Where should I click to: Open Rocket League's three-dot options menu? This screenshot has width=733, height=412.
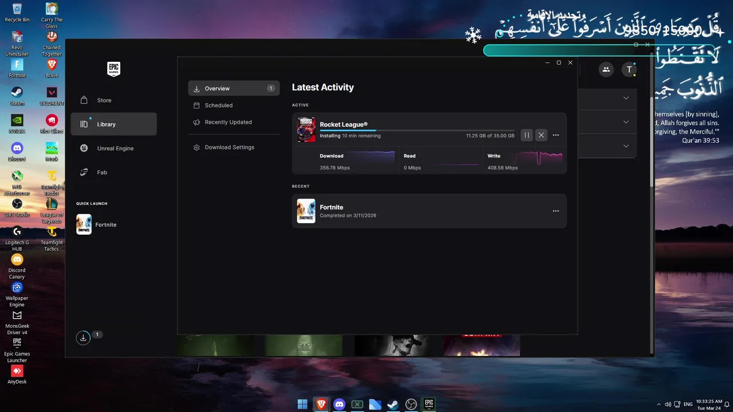point(555,135)
